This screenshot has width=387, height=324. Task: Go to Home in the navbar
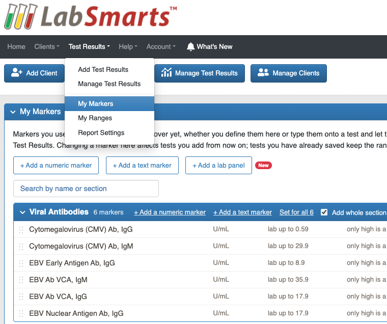[16, 46]
